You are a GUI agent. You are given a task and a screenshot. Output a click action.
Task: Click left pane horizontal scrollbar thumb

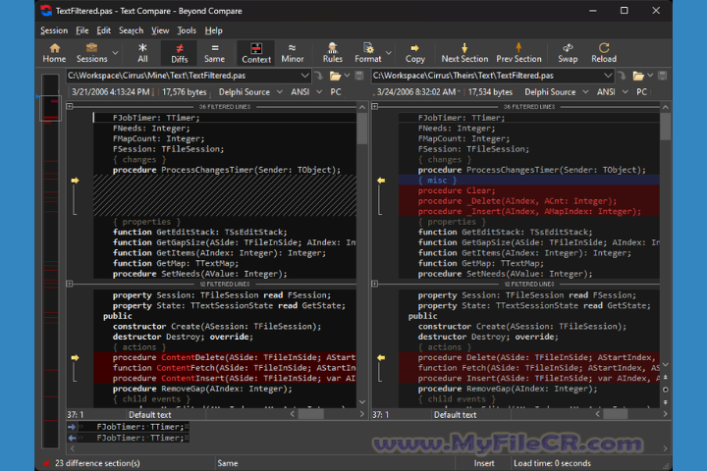tap(310, 414)
